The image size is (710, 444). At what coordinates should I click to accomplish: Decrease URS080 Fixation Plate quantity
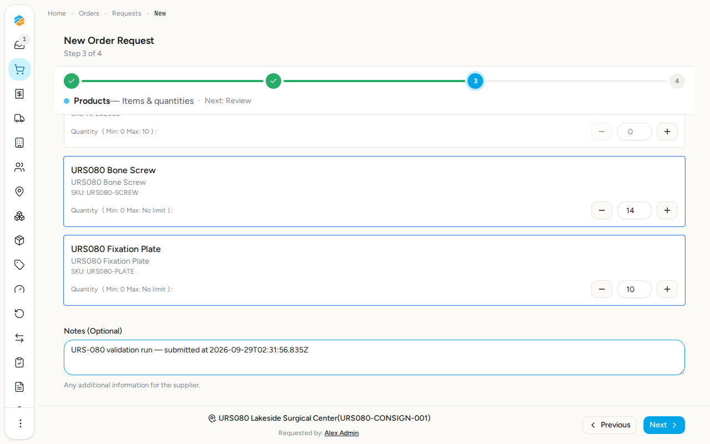(x=602, y=289)
